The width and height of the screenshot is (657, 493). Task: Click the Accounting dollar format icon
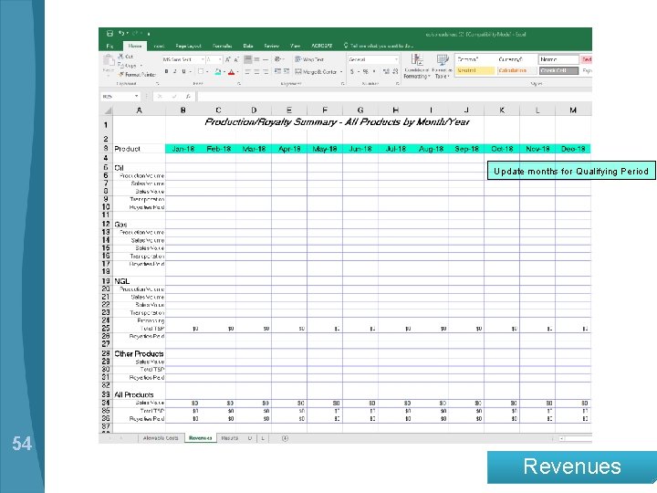click(x=352, y=72)
